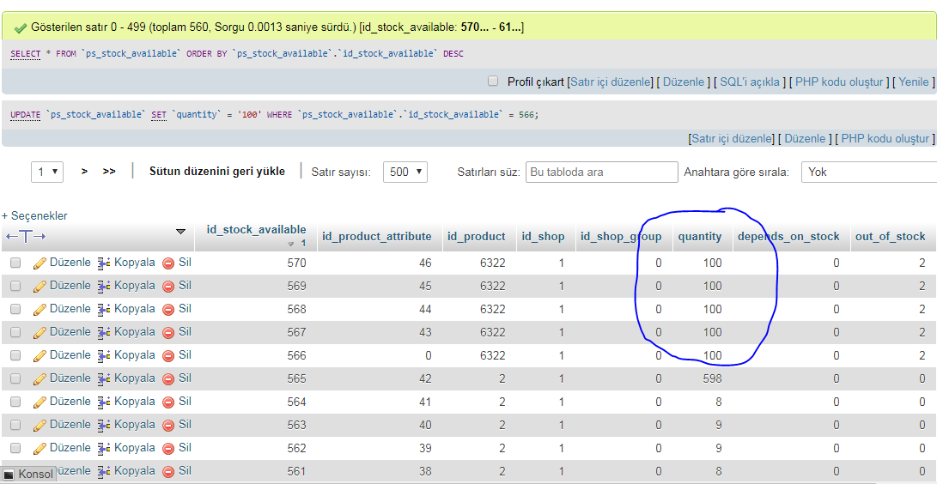Open the page number dropdown
This screenshot has width=937, height=484.
(x=47, y=172)
